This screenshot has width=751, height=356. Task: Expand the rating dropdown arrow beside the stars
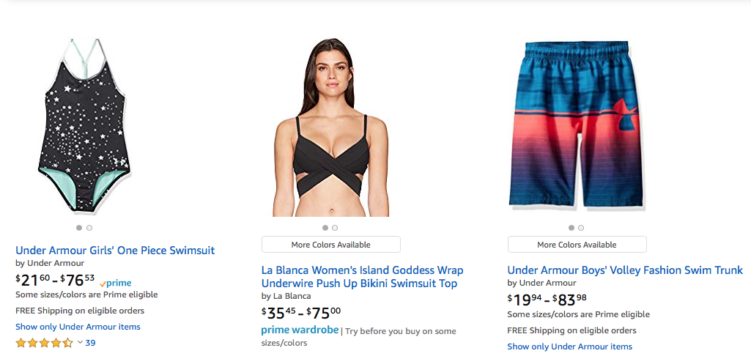coord(80,343)
